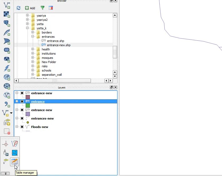222x176 pixels.
Task: Close the Layers panel
Action: (x=115, y=87)
